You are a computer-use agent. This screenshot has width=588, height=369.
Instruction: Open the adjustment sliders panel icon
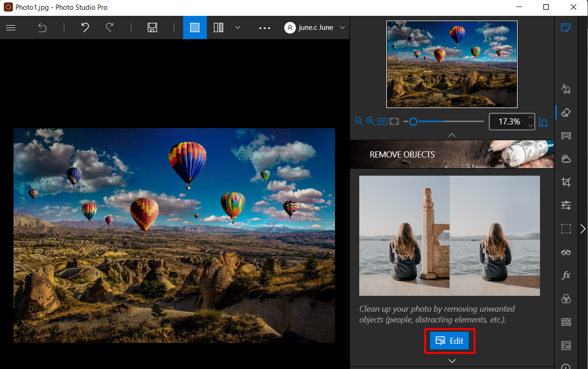point(566,205)
